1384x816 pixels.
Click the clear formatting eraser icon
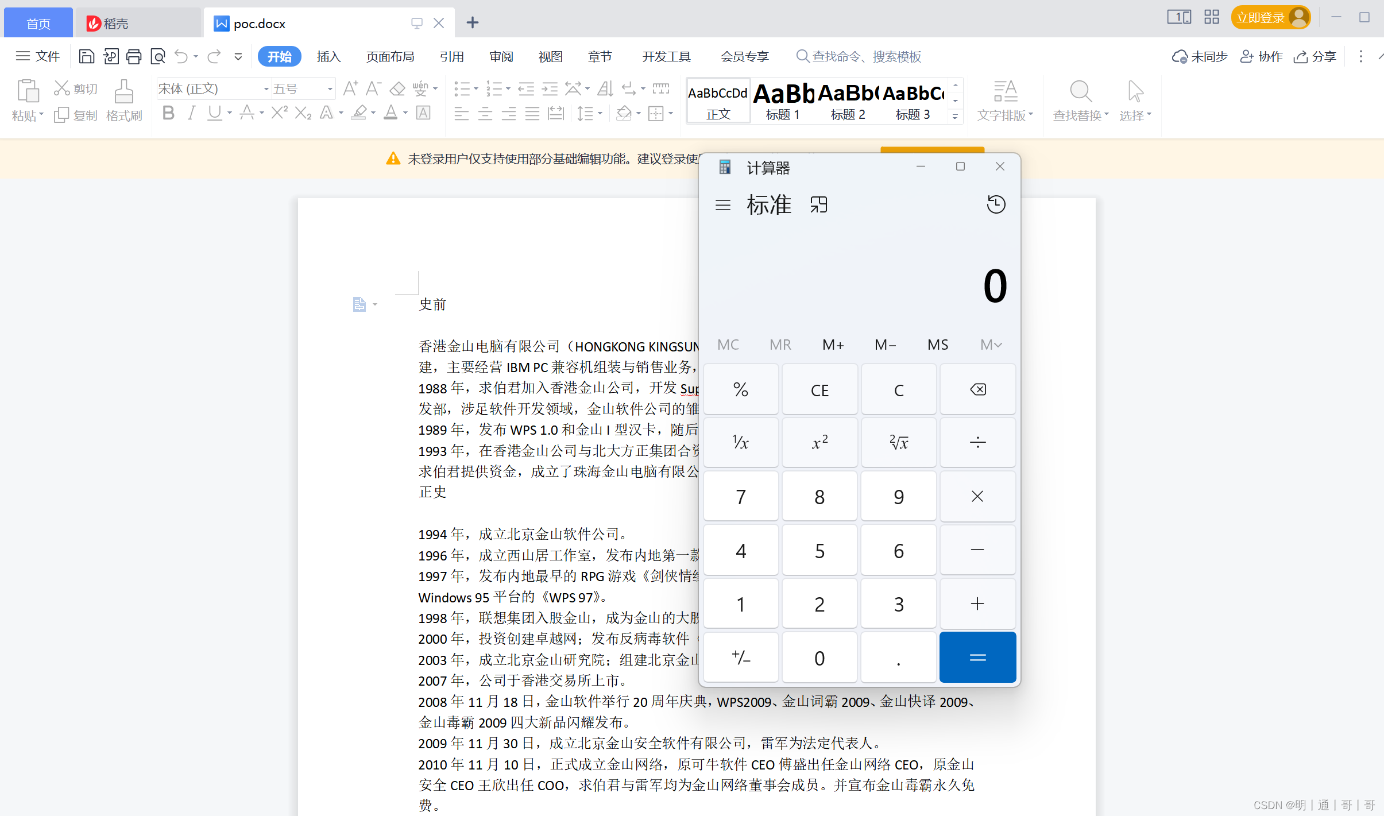click(397, 88)
